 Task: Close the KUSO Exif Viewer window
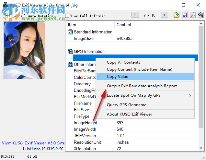tap(198, 5)
